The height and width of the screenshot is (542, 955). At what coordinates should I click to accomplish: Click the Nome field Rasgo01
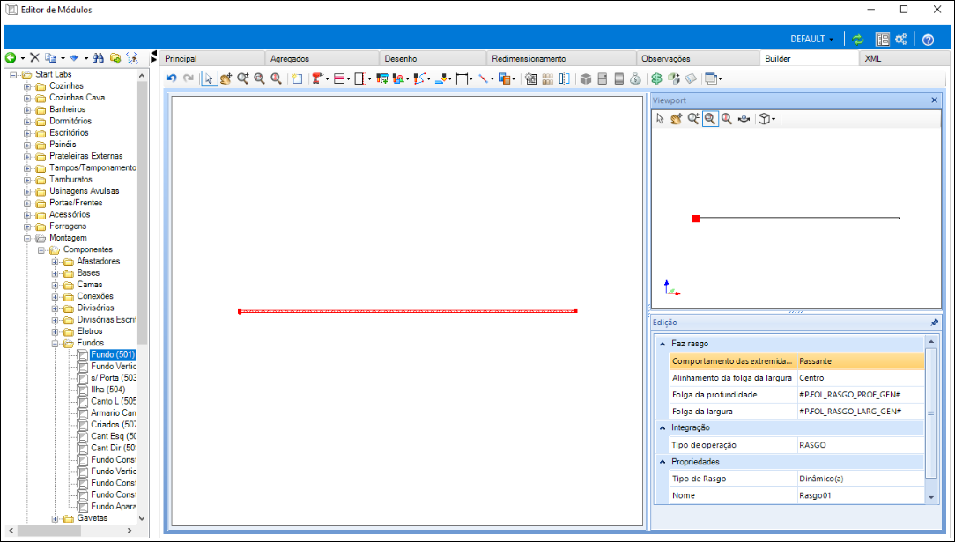coord(861,495)
